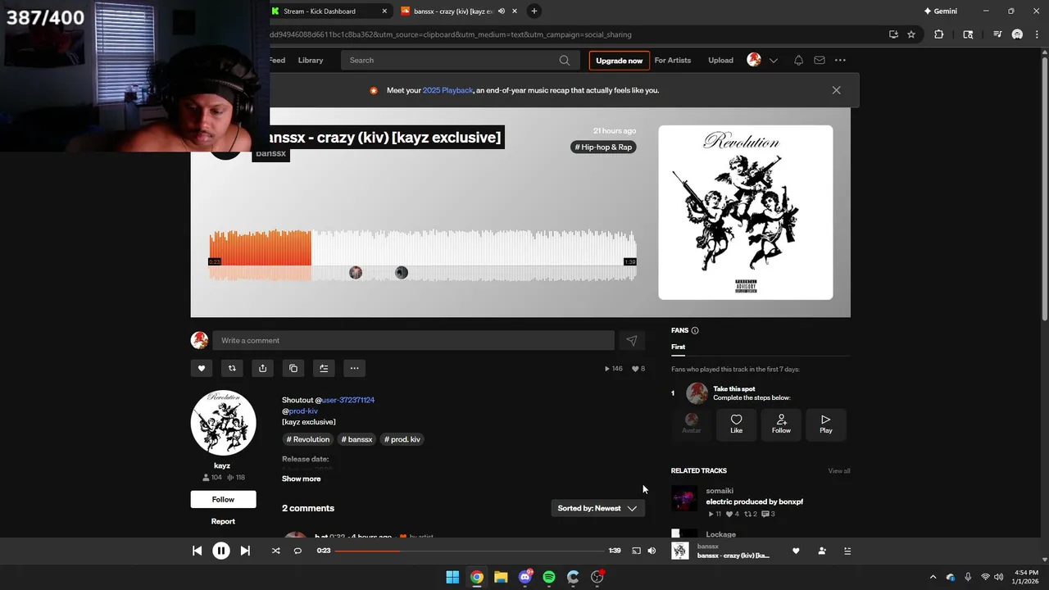Open the related track electric produced by bonxpf

[x=755, y=501]
